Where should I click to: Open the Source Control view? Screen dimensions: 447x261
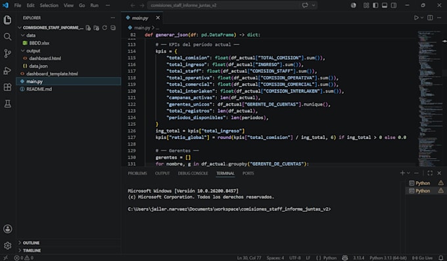(8, 54)
